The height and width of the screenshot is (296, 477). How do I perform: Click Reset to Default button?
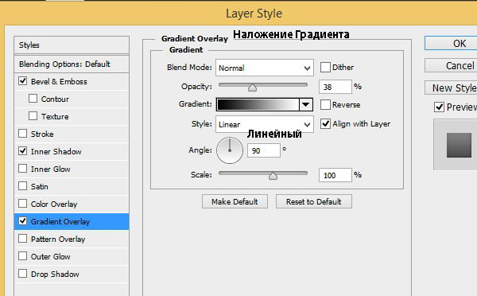(x=314, y=201)
